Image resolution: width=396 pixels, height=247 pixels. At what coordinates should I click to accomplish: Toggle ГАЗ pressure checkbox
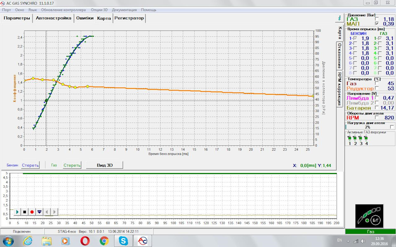[377, 19]
